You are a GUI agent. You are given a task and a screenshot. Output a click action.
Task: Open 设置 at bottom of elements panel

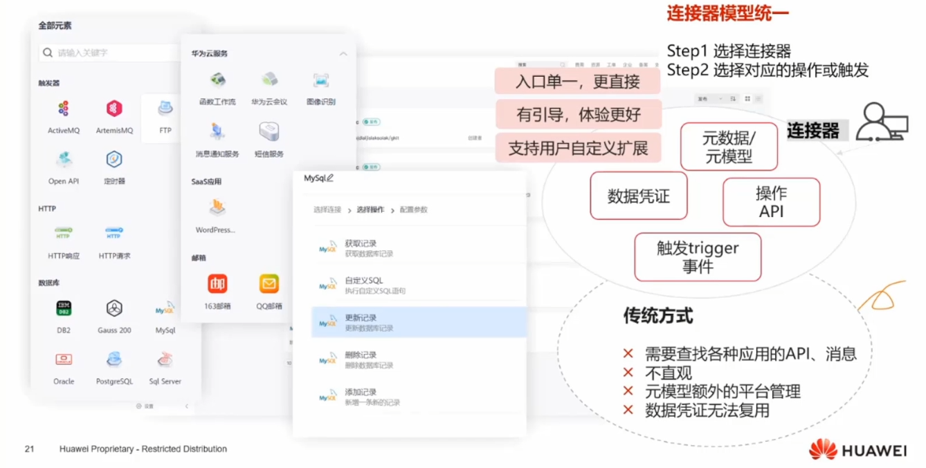(x=145, y=406)
